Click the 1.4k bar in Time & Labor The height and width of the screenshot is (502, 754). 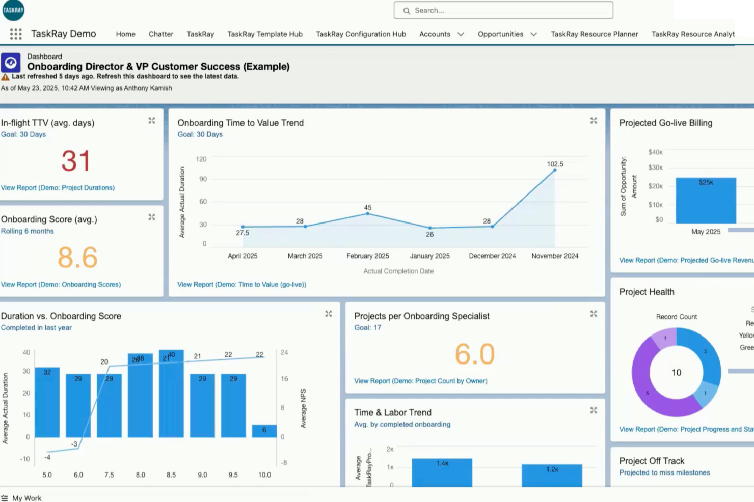[442, 472]
